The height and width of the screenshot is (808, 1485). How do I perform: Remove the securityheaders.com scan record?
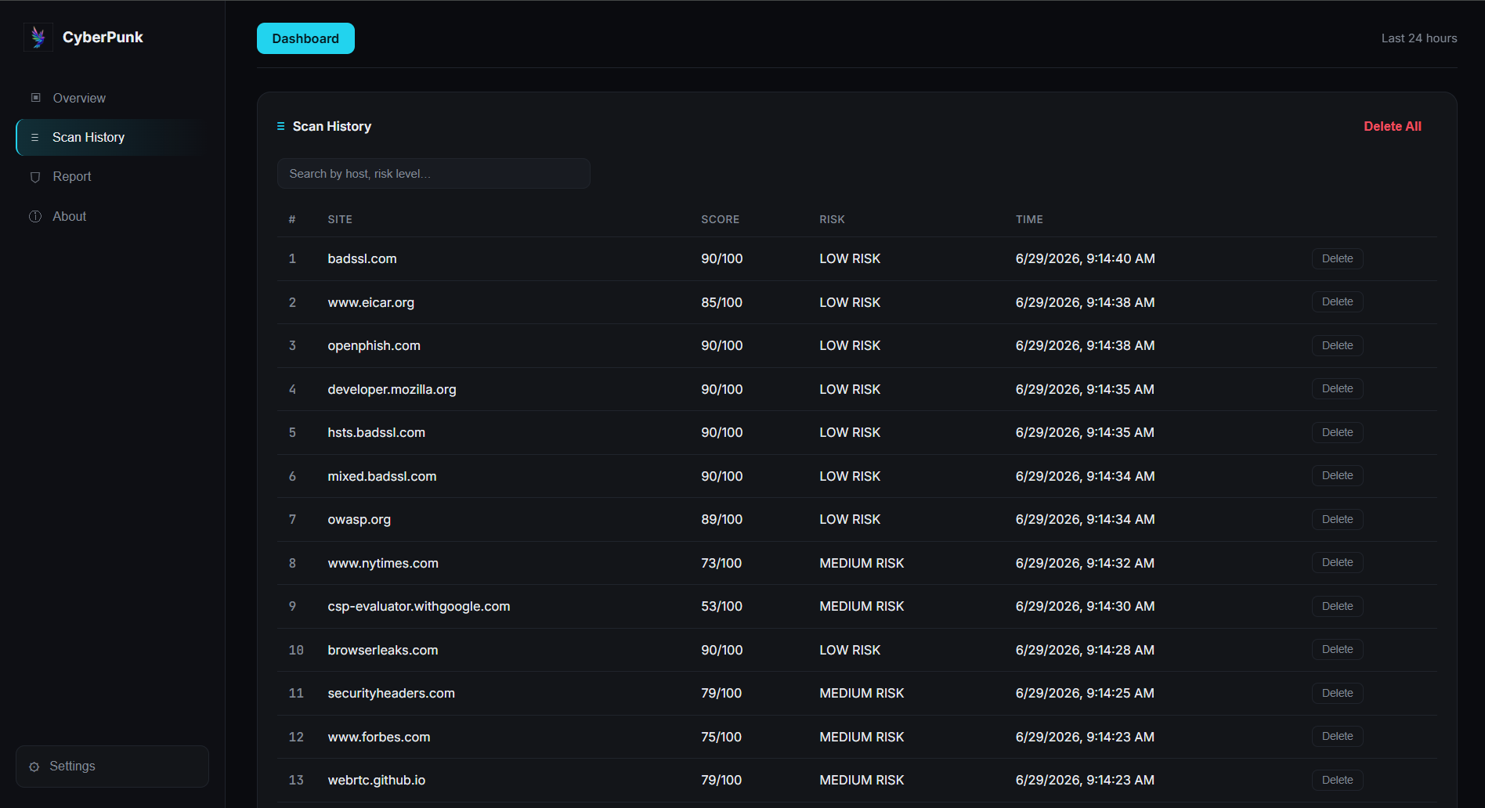(1337, 693)
